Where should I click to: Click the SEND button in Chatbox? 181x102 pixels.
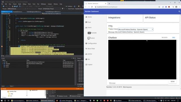click(x=173, y=81)
